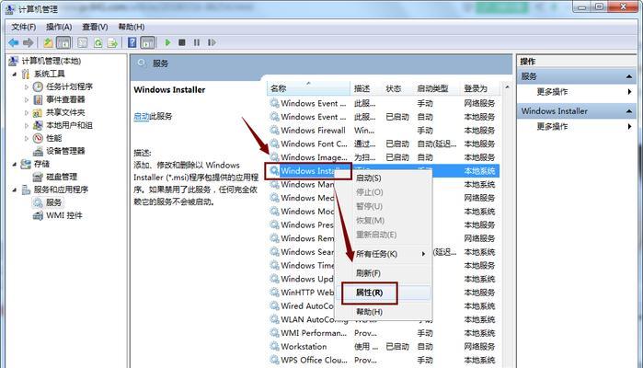Select the 事件查看器 icon

pyautogui.click(x=38, y=99)
